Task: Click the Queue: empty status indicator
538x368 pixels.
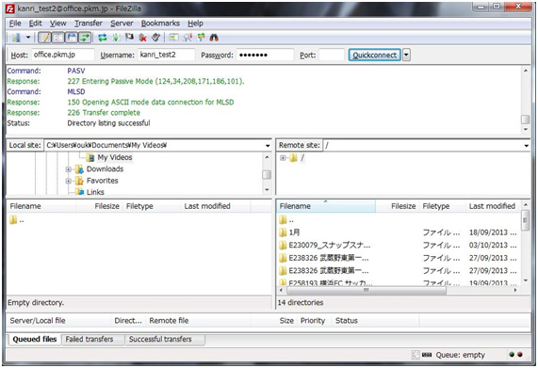Action: [460, 356]
